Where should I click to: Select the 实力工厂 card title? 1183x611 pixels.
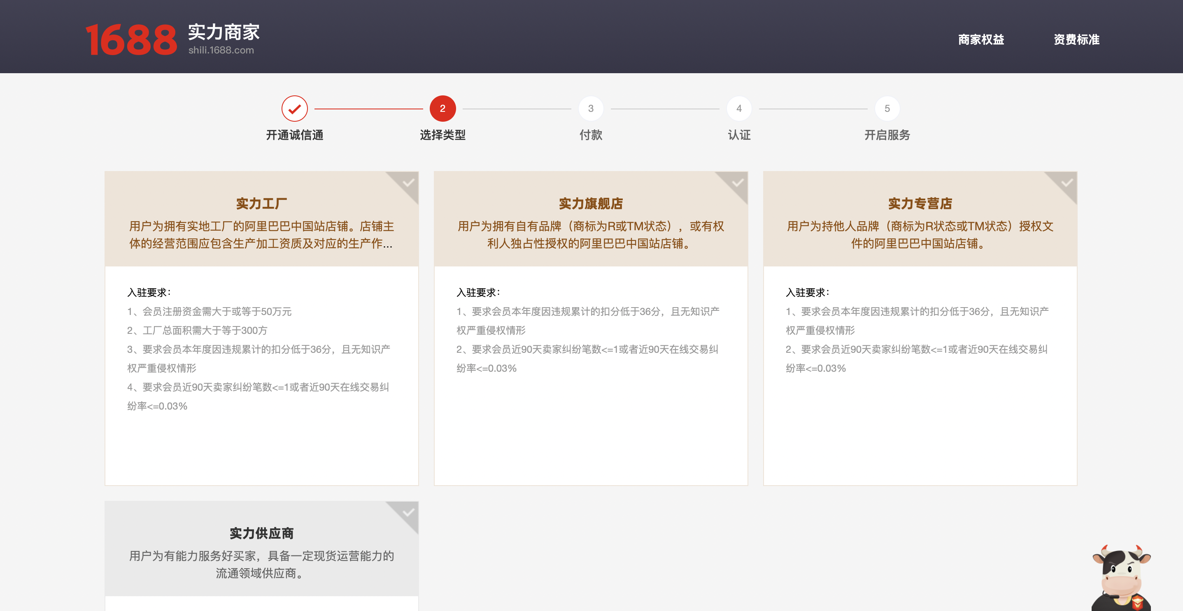coord(261,203)
